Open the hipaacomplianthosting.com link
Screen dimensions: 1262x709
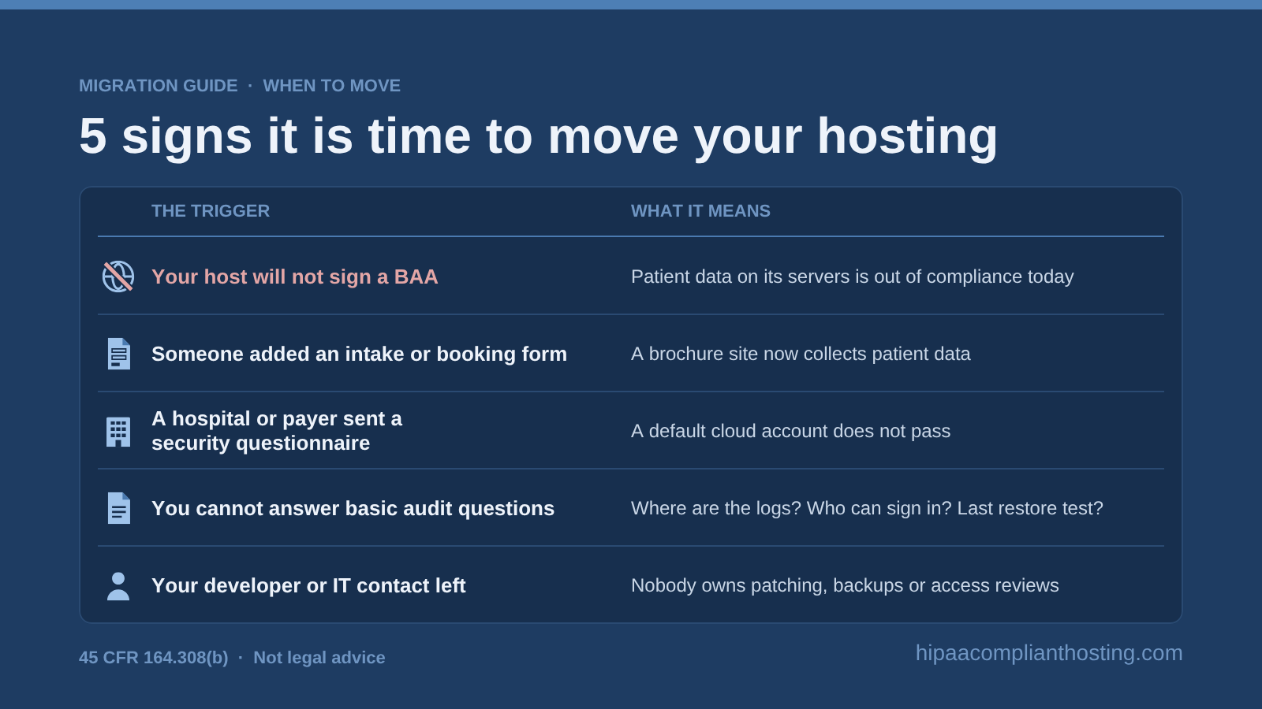click(x=1049, y=653)
